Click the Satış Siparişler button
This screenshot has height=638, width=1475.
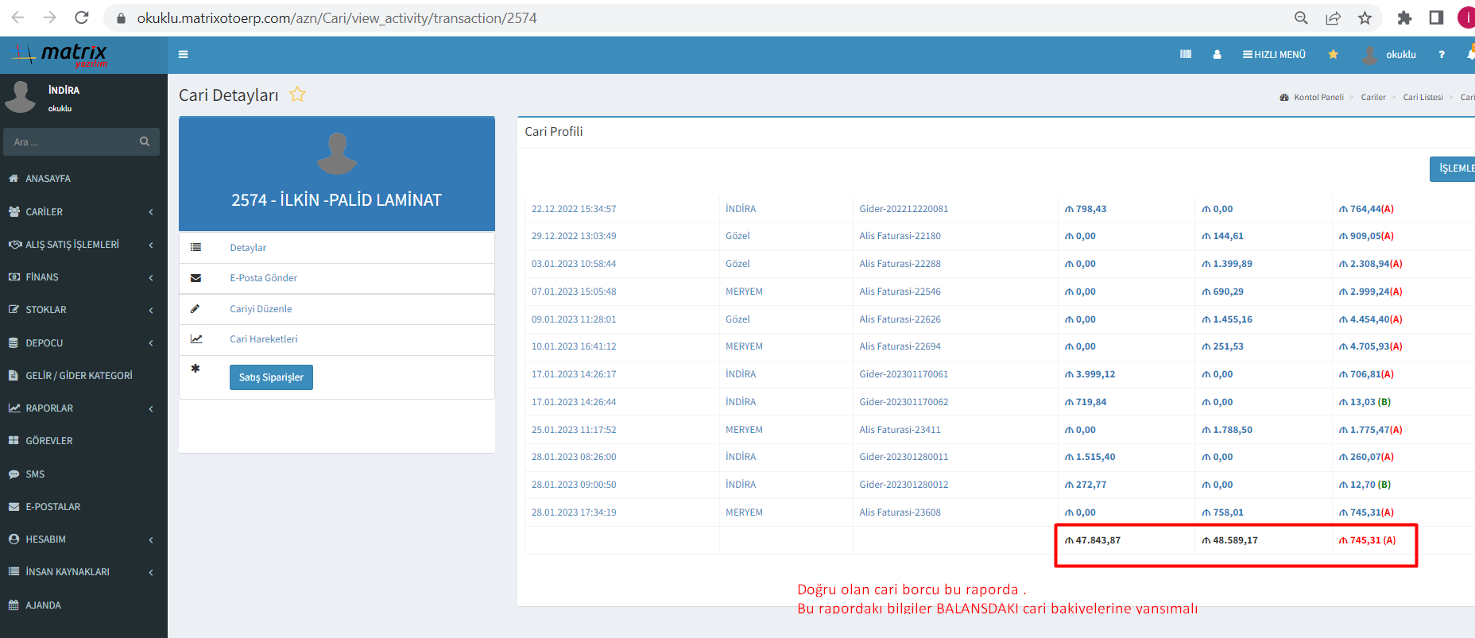coord(271,377)
